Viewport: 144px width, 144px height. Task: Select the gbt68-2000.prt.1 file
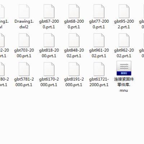pos(74,11)
